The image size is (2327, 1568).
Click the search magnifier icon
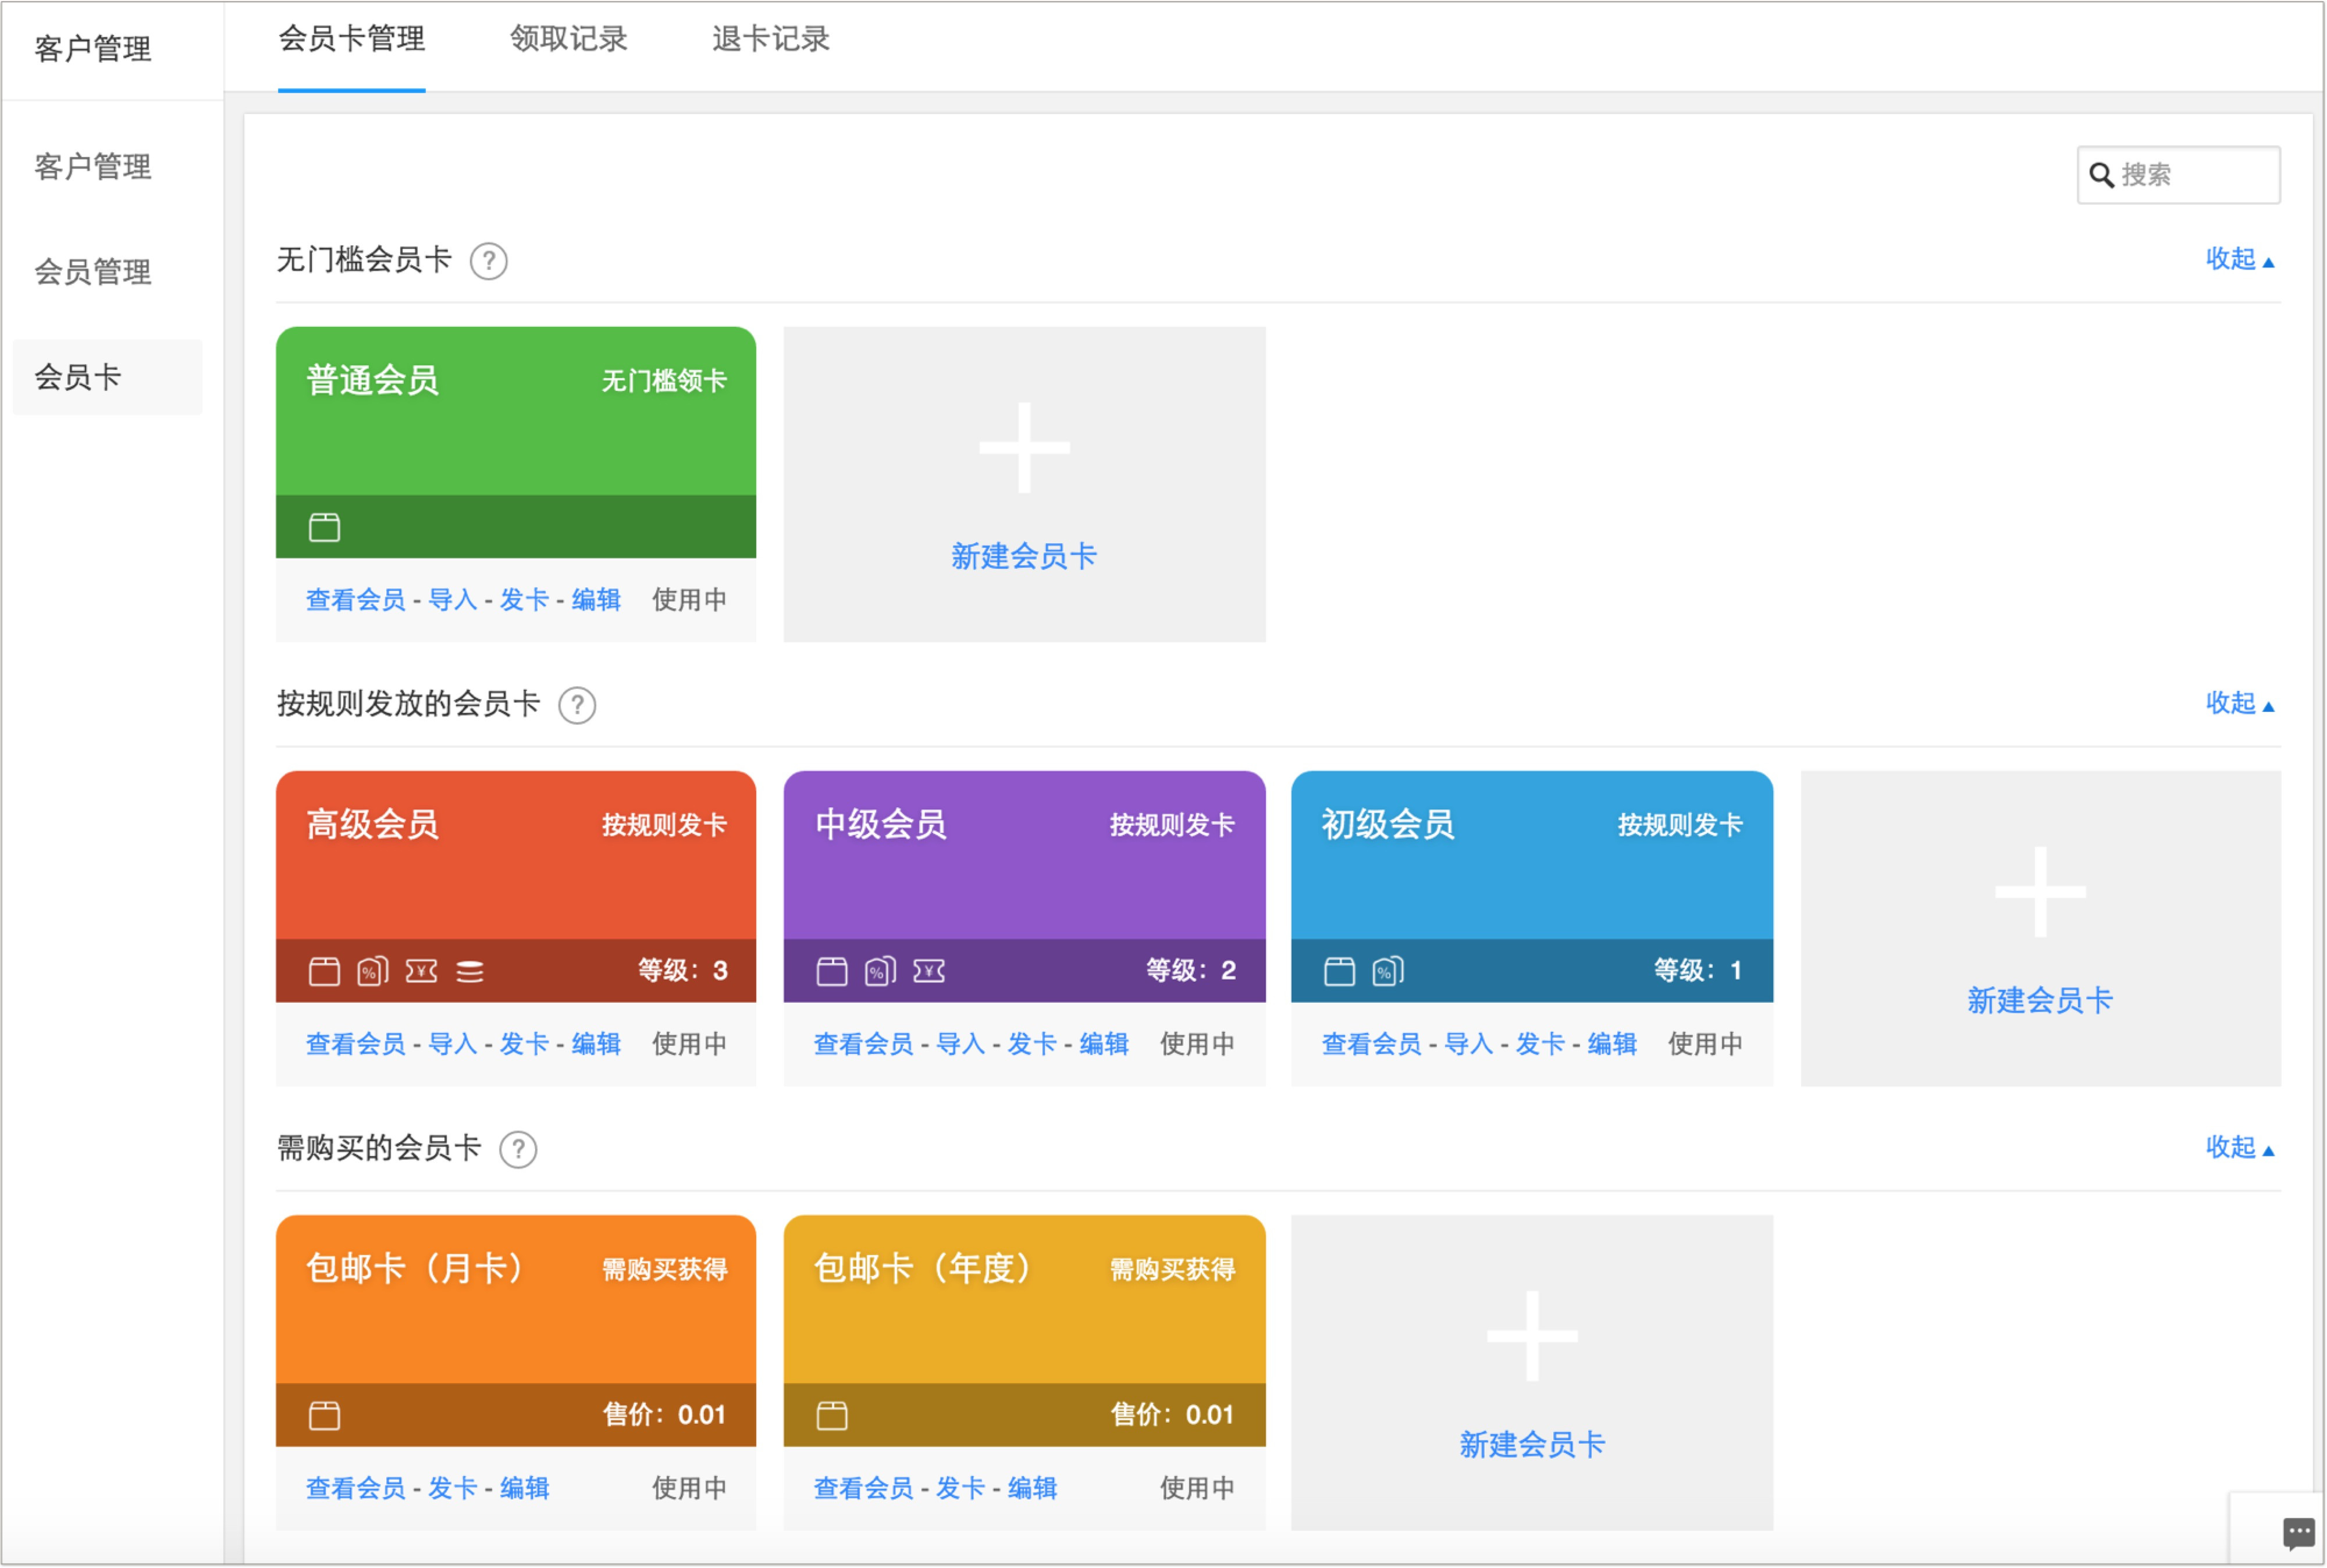pyautogui.click(x=2101, y=175)
